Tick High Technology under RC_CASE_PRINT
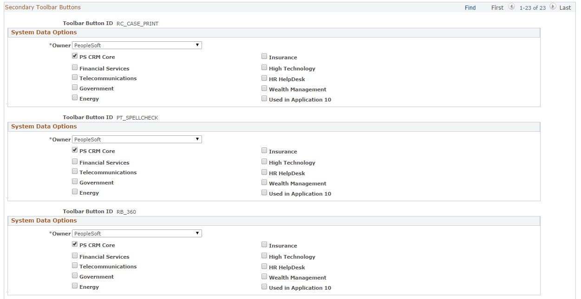This screenshot has width=581, height=299. 264,68
